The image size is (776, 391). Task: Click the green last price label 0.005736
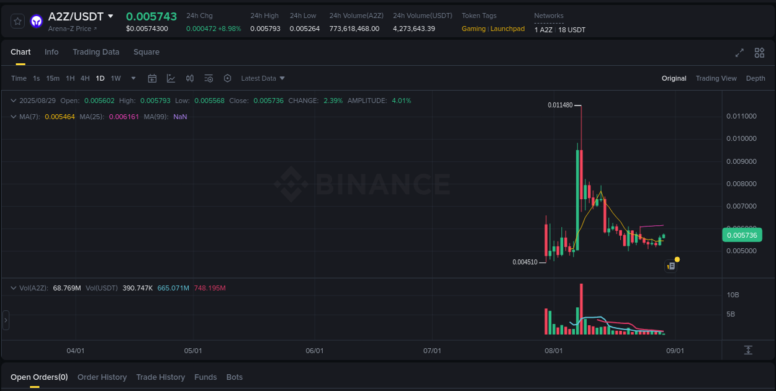pos(742,235)
